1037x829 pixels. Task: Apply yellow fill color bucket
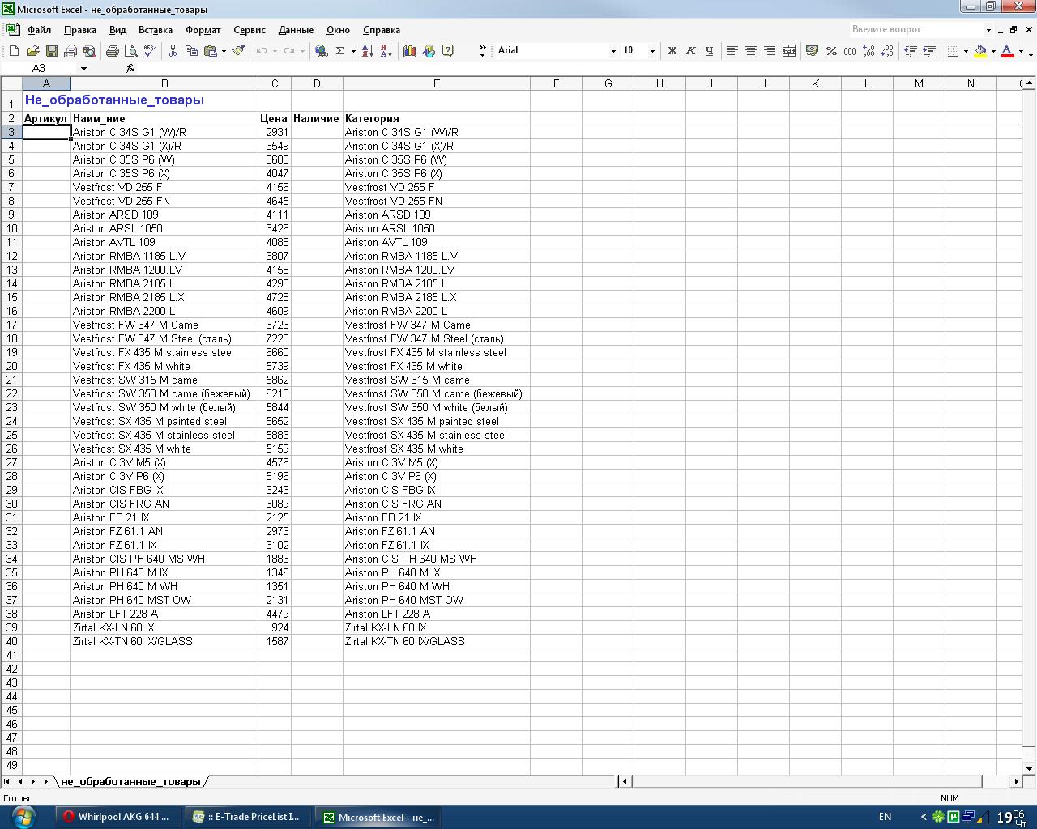pos(980,51)
